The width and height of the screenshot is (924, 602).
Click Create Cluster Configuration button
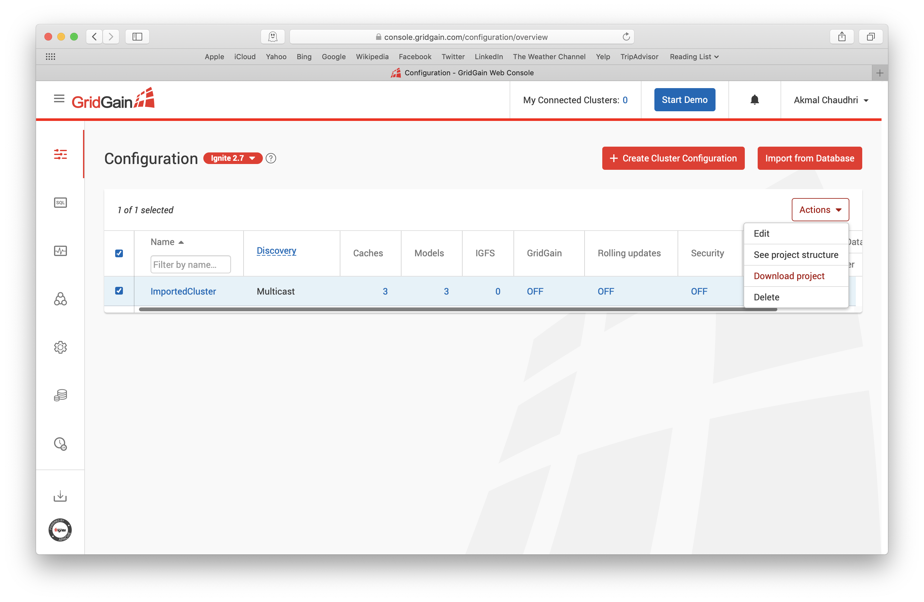[x=673, y=158]
